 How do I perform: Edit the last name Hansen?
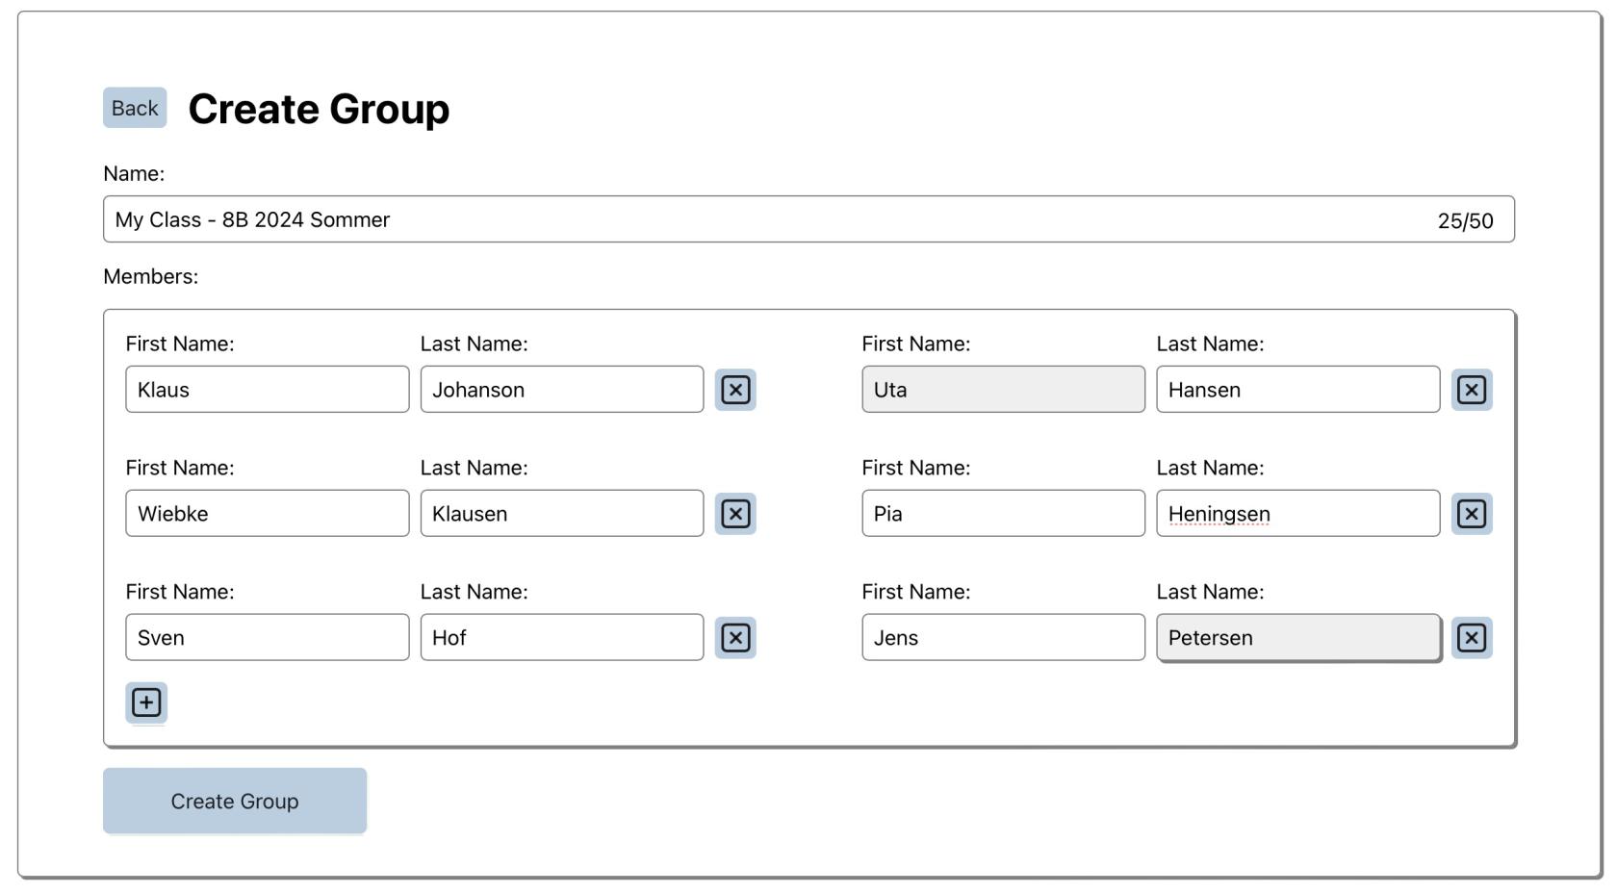(1297, 390)
